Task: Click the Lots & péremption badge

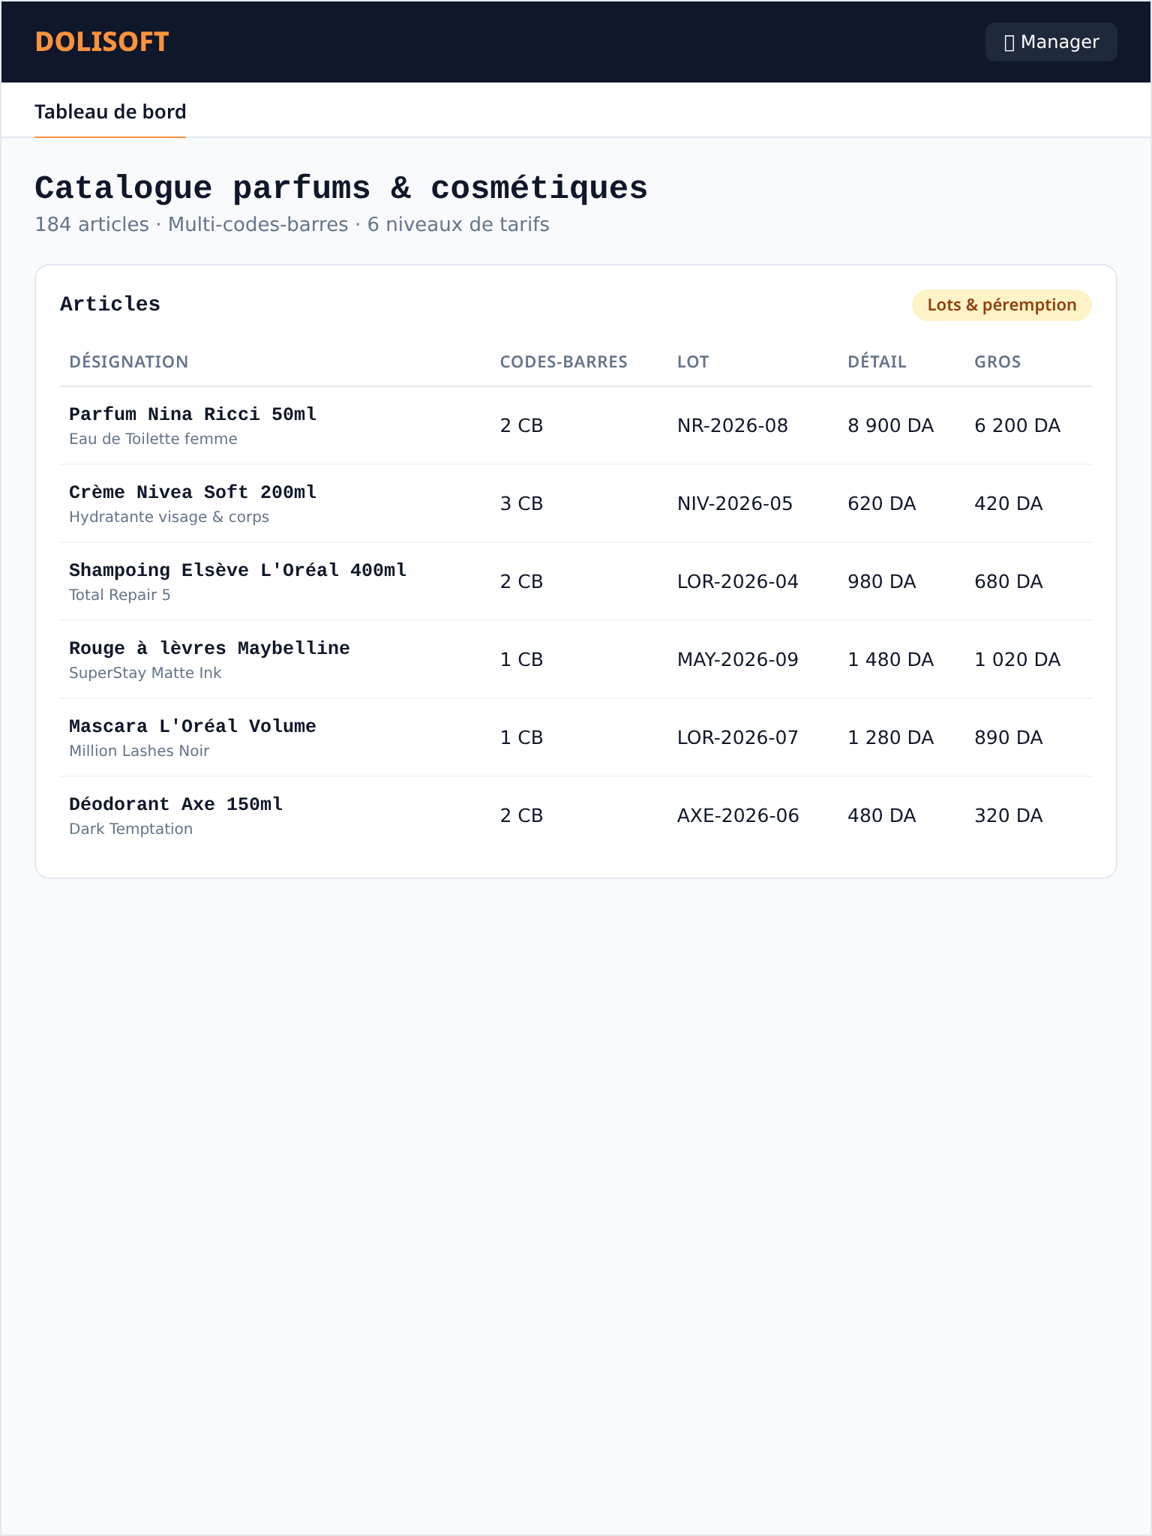Action: [x=1001, y=305]
